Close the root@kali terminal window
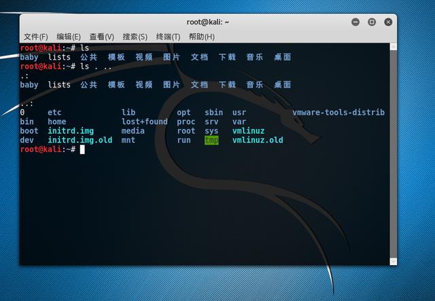This screenshot has height=301, width=435. coord(388,22)
